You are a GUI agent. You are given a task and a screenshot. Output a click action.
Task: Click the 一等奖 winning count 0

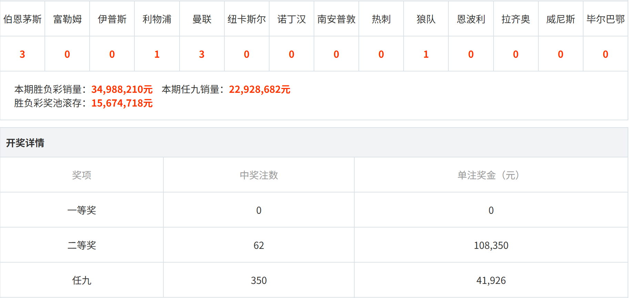tap(259, 210)
